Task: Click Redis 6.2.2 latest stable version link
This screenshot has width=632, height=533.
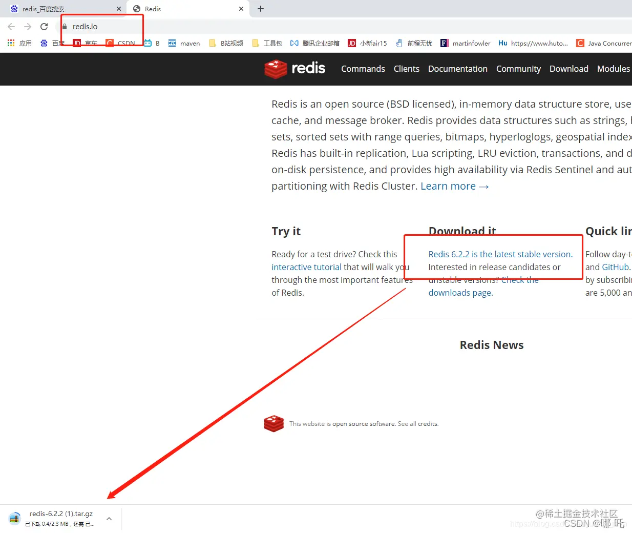Action: [x=500, y=254]
